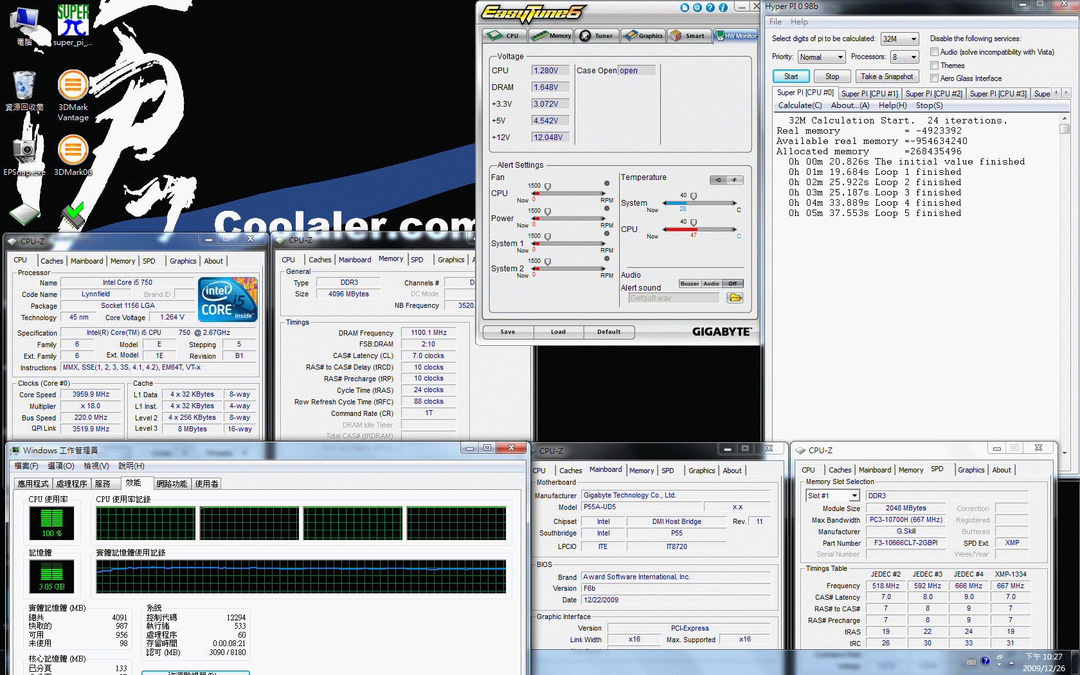Screen dimensions: 1080x675
Task: Click Stop button in Hyper PI
Action: (x=832, y=76)
